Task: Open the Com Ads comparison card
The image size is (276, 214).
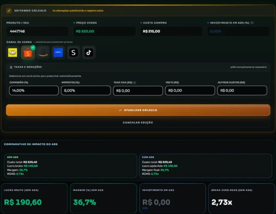Action: pyautogui.click(x=205, y=166)
